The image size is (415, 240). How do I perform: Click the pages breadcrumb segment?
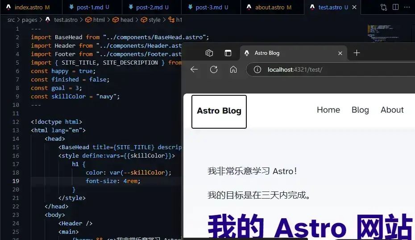(29, 20)
